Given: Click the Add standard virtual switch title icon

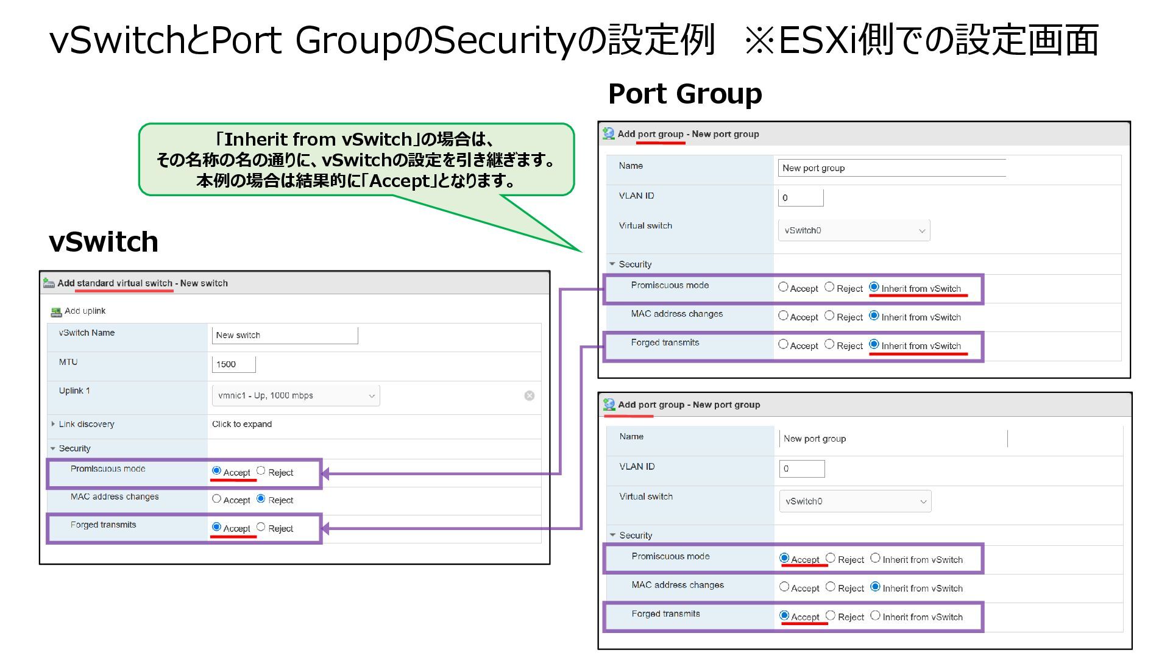Looking at the screenshot, I should (x=49, y=283).
